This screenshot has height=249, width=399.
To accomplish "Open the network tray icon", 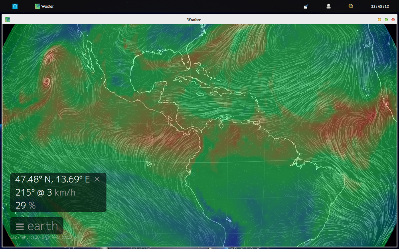I will click(306, 6).
